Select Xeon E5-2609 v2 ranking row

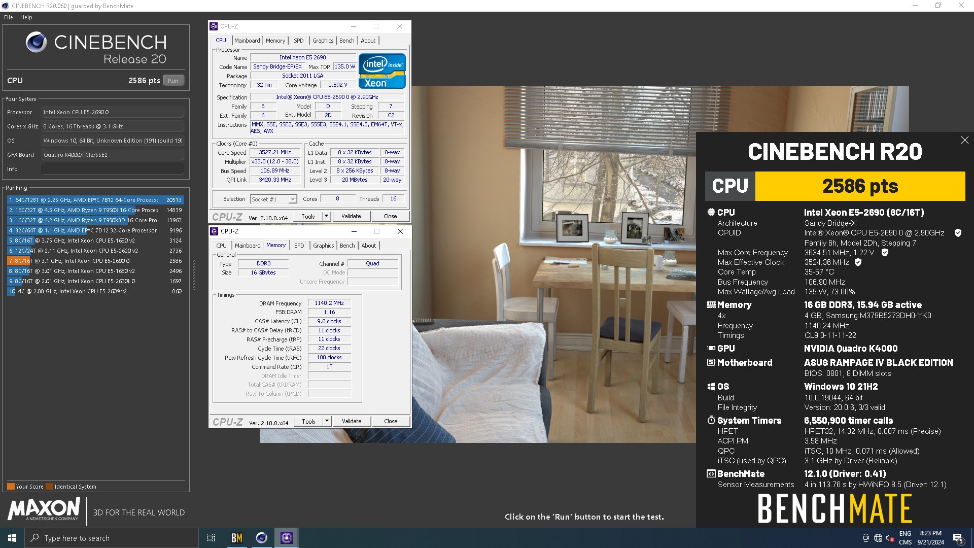tap(95, 291)
